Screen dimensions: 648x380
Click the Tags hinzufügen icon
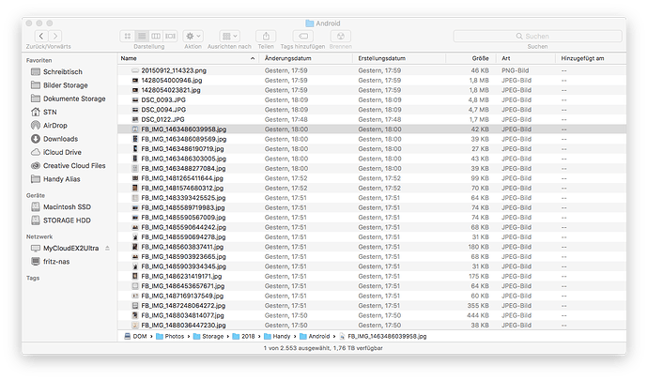click(x=303, y=36)
